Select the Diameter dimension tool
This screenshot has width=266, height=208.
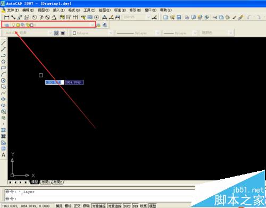(x=47, y=17)
